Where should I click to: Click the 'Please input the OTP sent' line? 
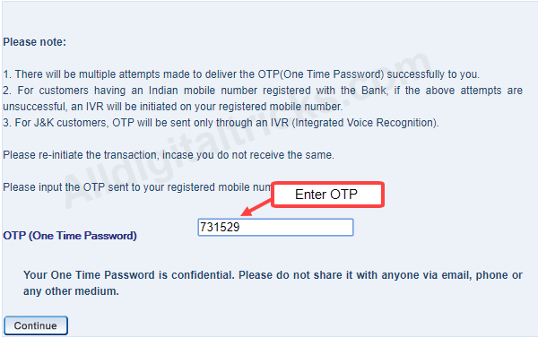click(137, 187)
